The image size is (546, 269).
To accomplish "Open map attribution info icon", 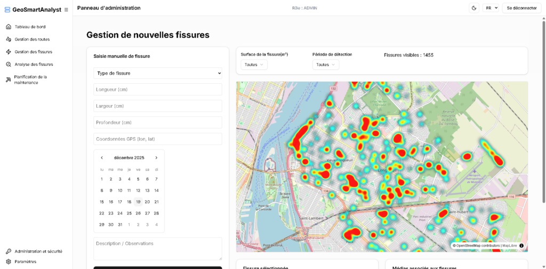I will point(521,246).
